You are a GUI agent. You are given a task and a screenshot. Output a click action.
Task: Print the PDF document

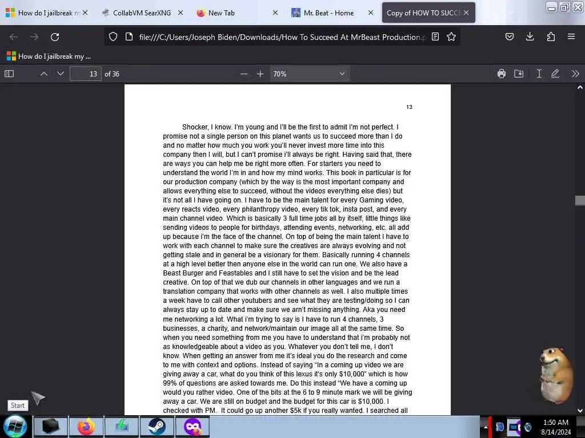coord(502,74)
